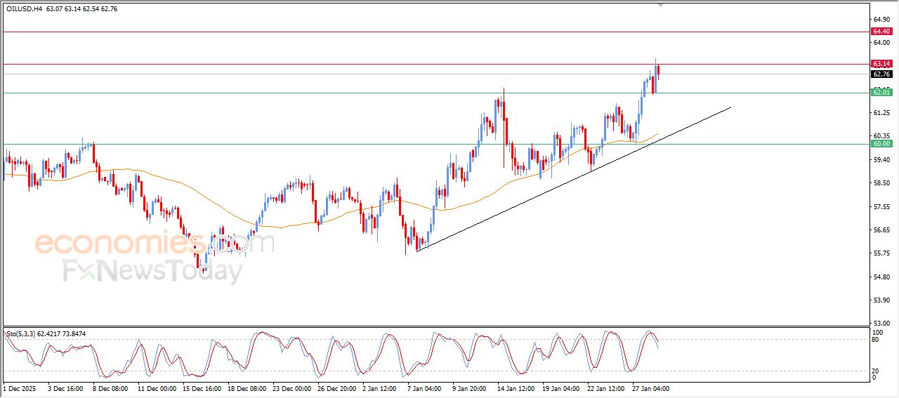899x398 pixels.
Task: Select the green 62.01 support price tag
Action: pos(881,92)
